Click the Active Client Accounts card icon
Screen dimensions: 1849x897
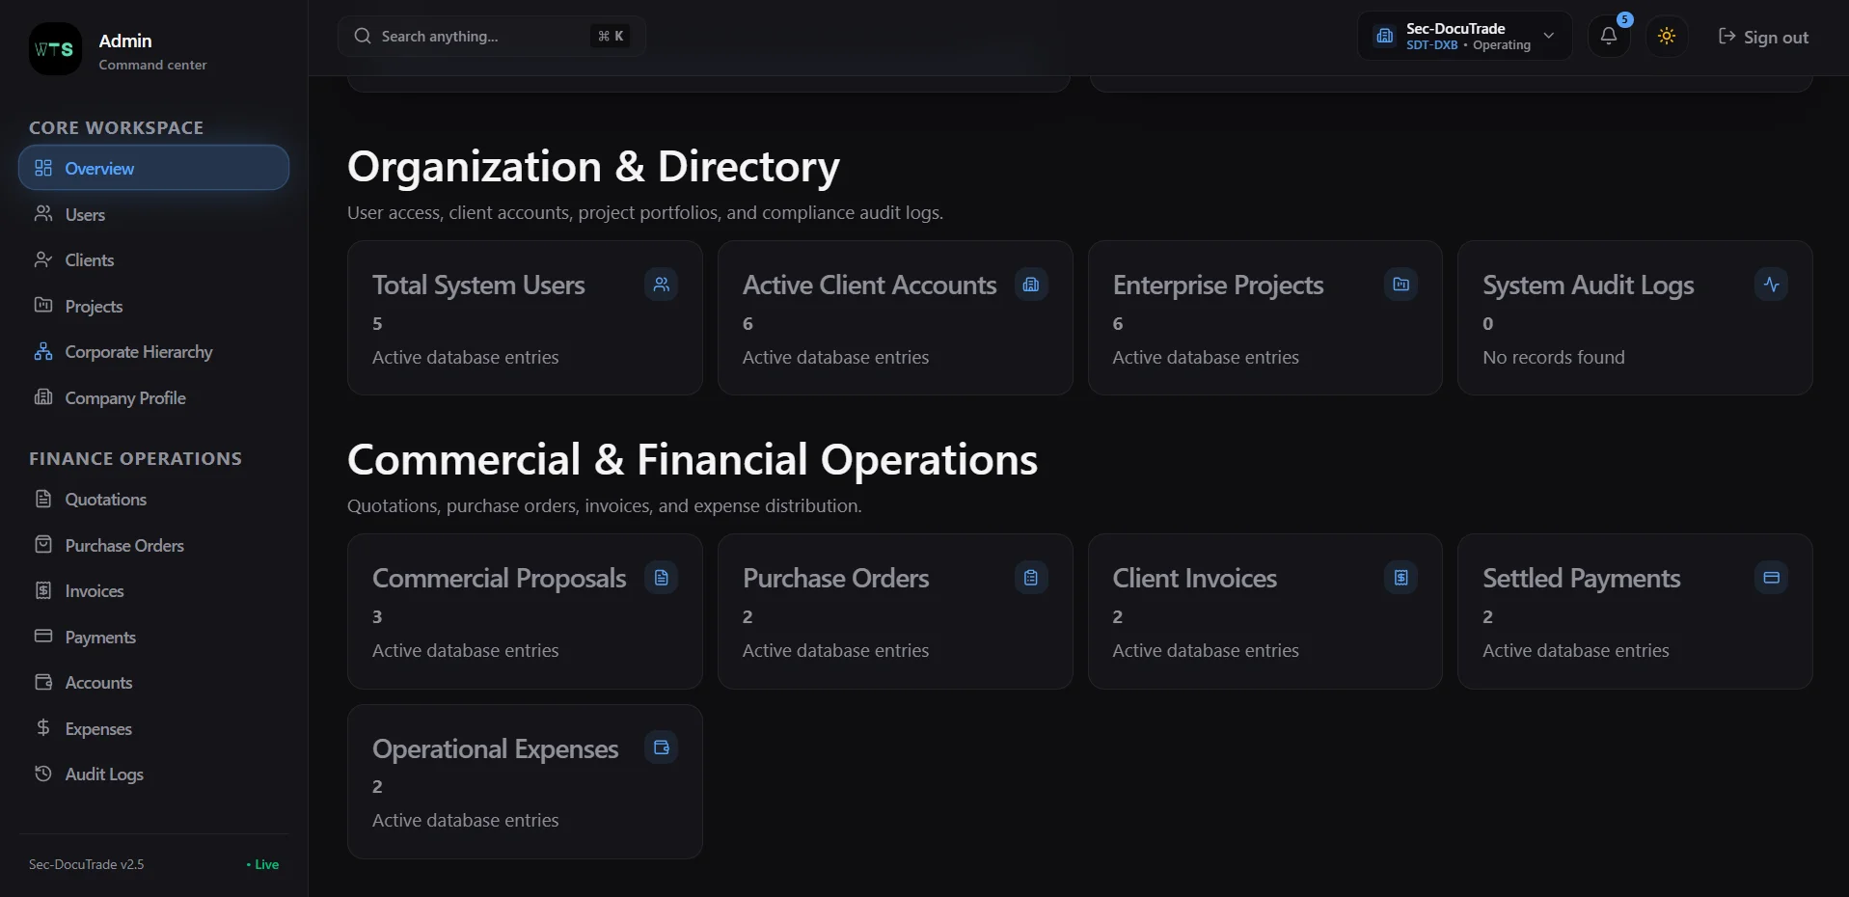(1031, 285)
